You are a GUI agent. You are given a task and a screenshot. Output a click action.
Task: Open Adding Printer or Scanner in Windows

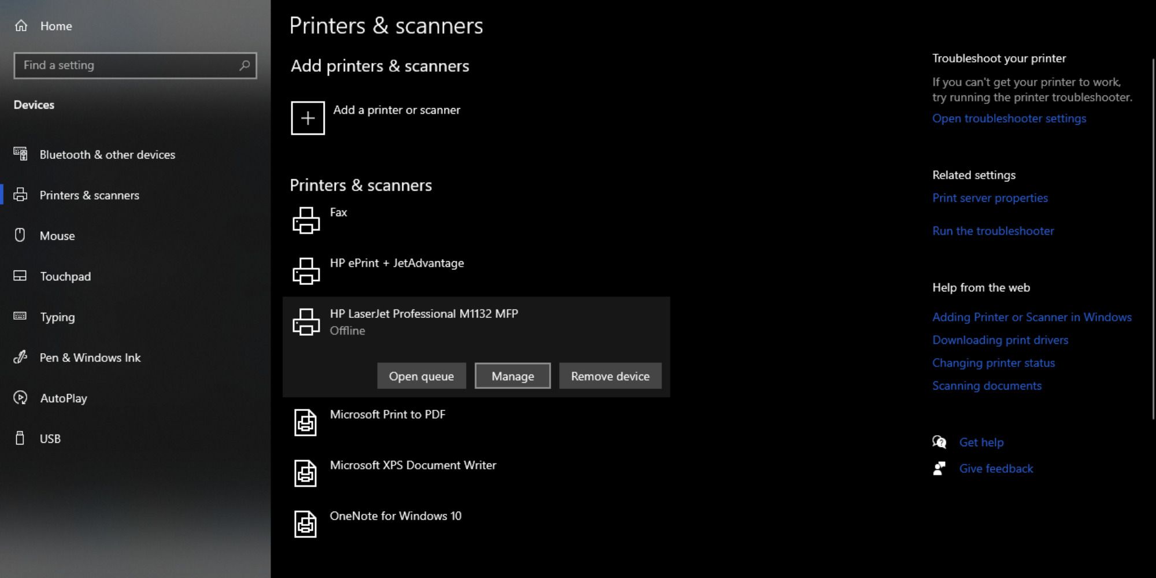pos(1032,317)
